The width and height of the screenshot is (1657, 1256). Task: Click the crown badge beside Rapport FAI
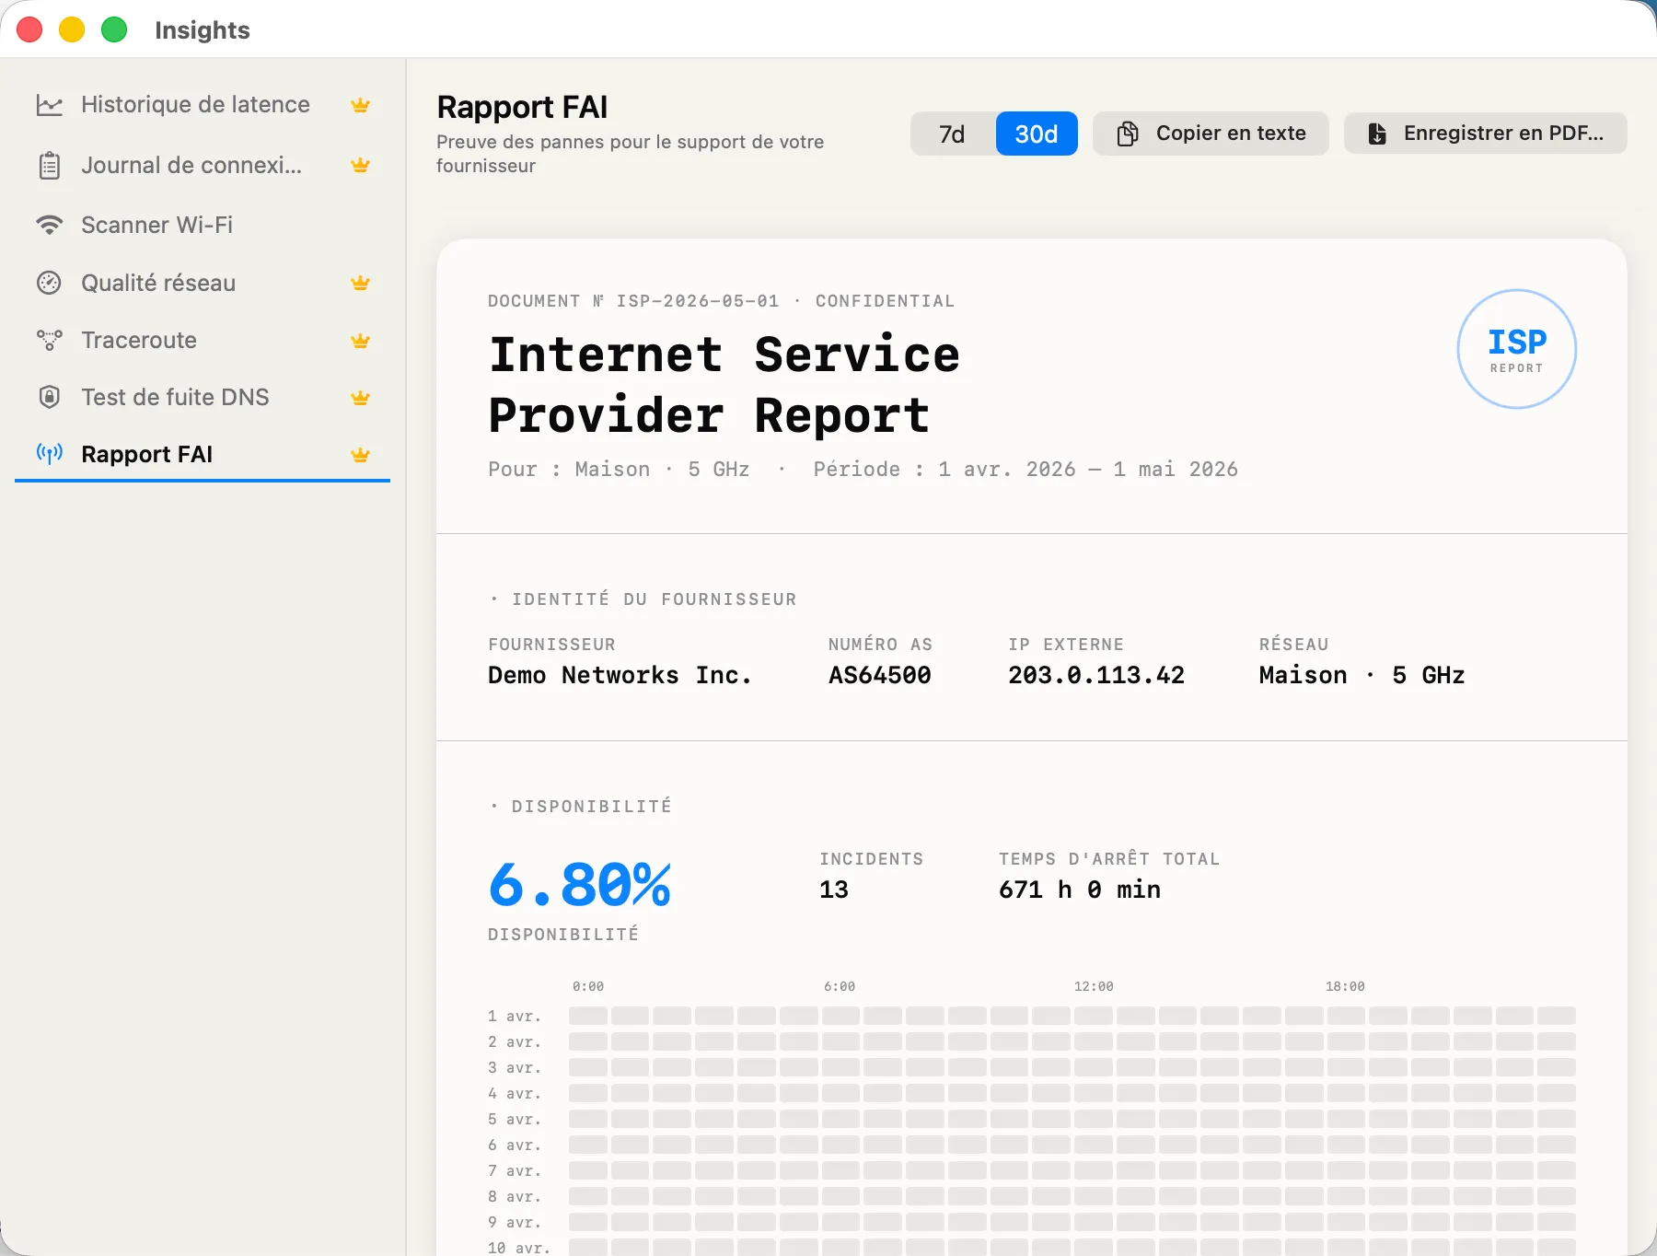(360, 454)
